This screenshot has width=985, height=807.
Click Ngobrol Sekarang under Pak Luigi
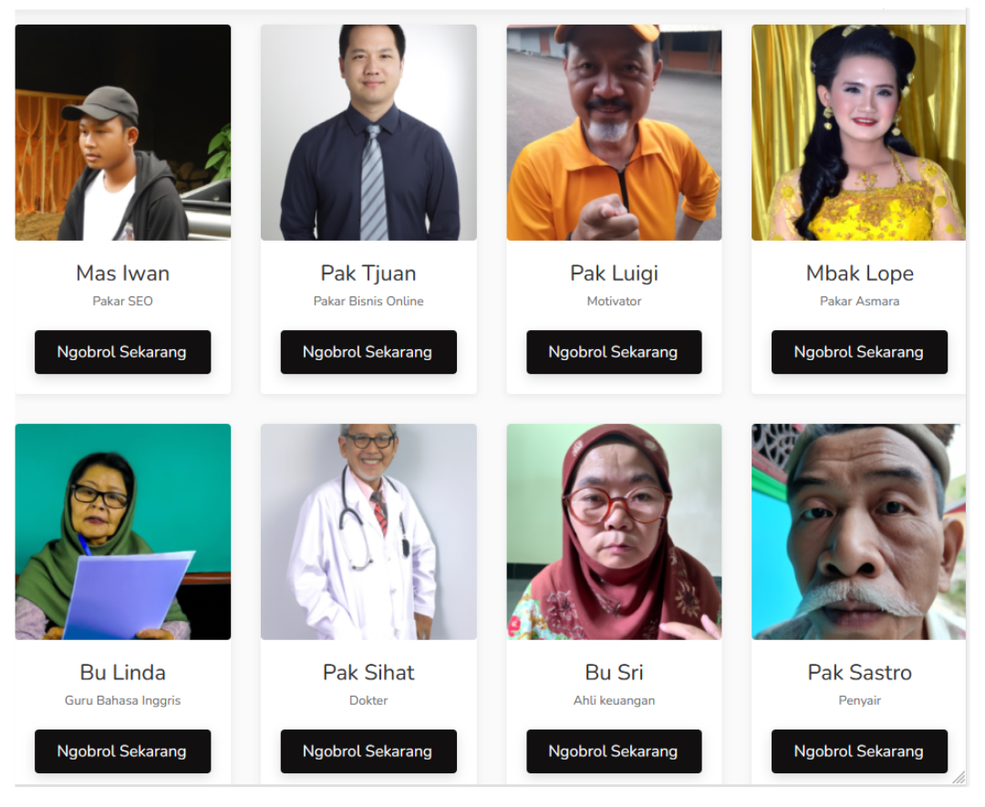coord(614,352)
